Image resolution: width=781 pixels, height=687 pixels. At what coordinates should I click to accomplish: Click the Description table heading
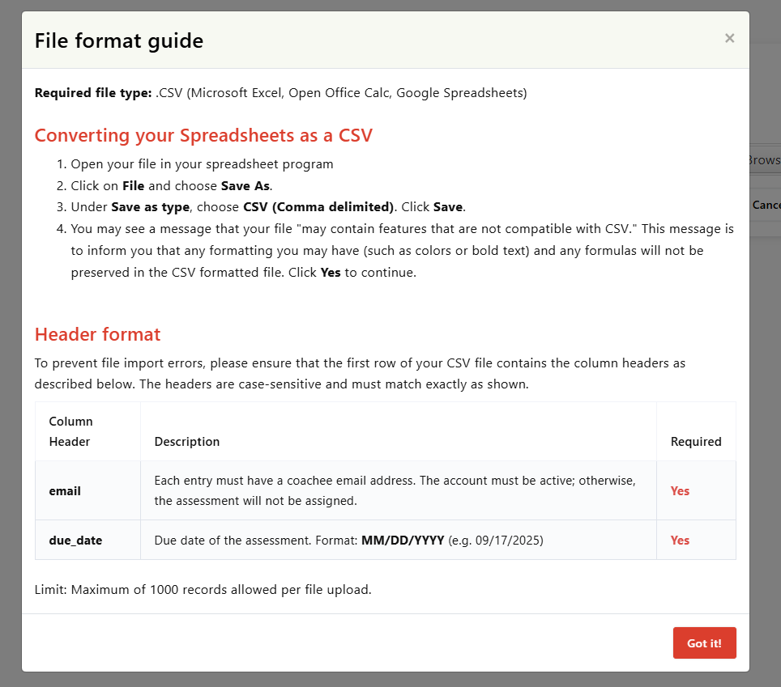tap(187, 442)
